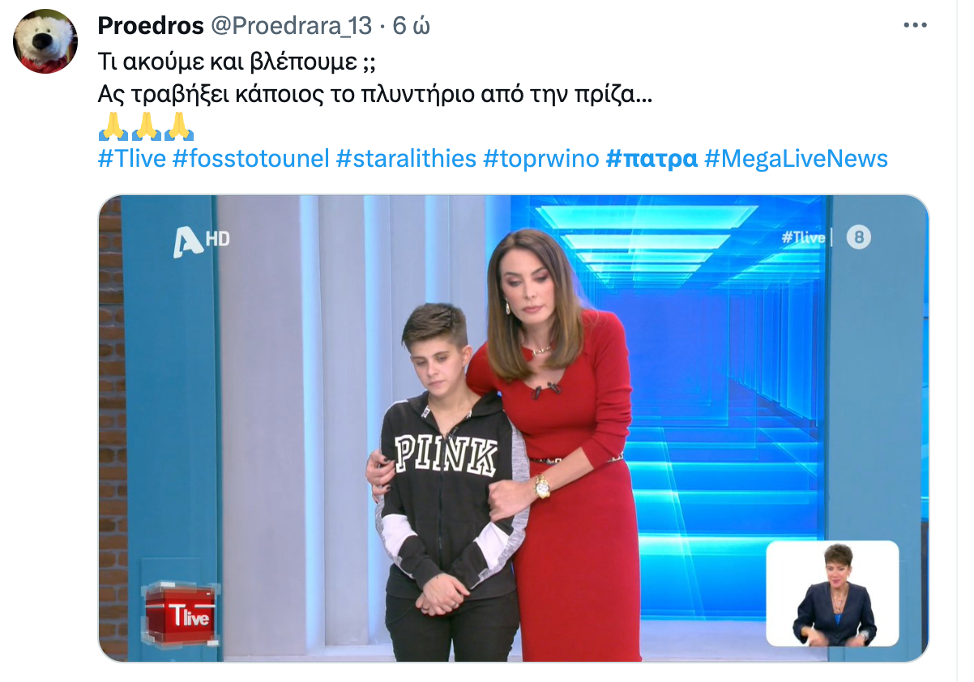Open the attached TV screenshot image

pos(514,428)
